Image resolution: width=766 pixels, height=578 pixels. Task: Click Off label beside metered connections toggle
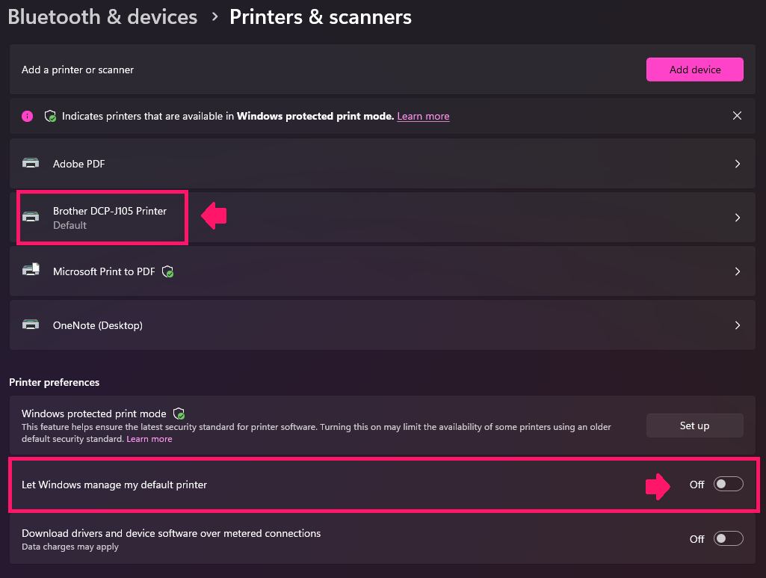tap(697, 539)
